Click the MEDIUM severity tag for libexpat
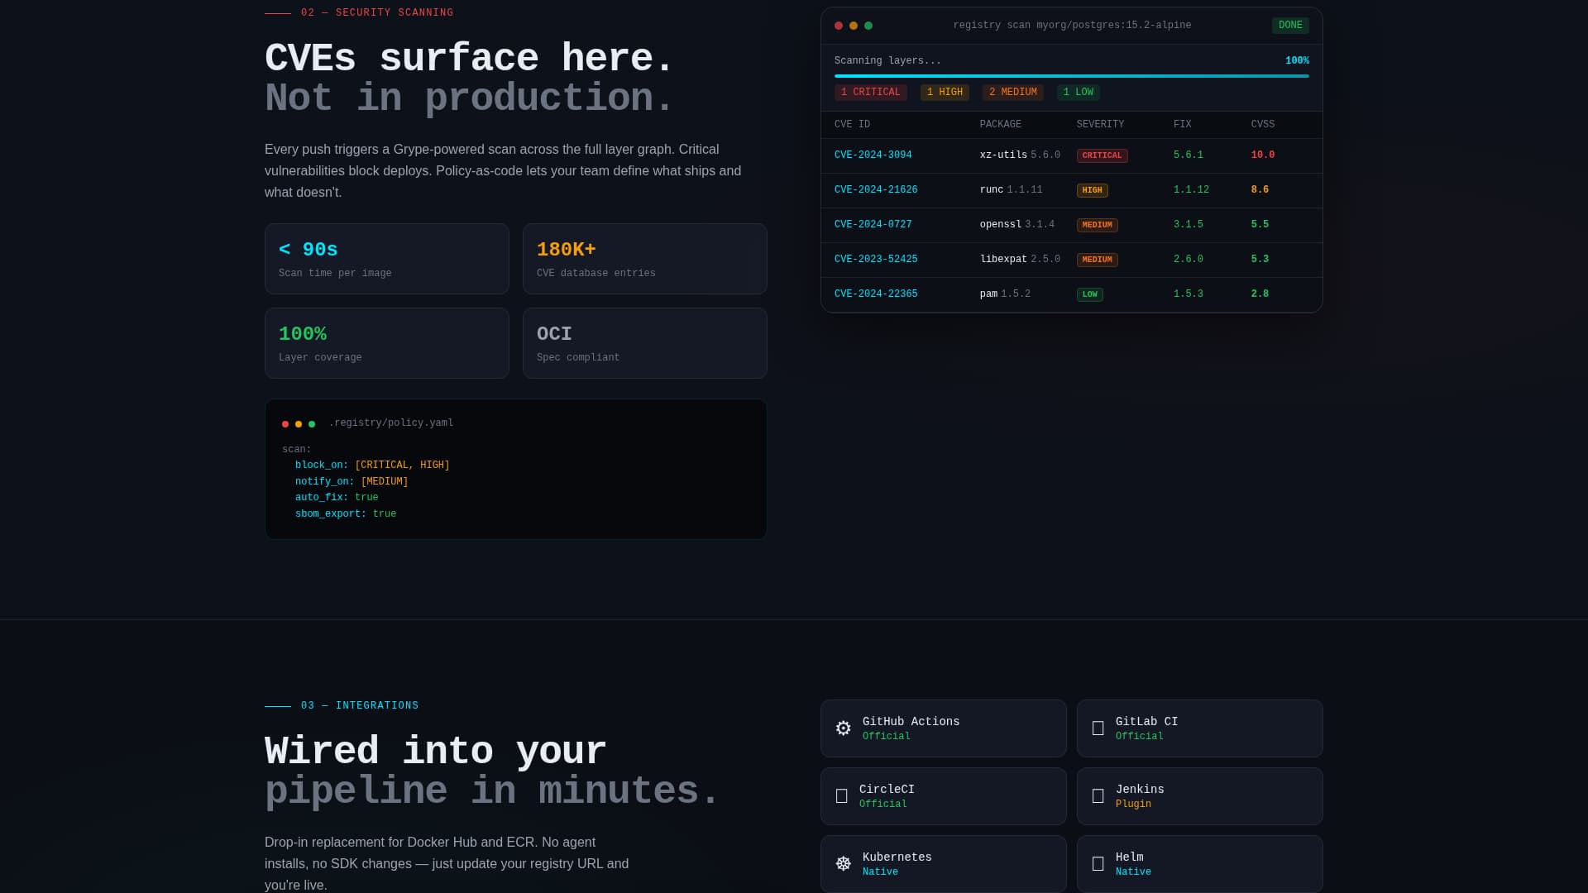This screenshot has width=1588, height=893. tap(1097, 260)
